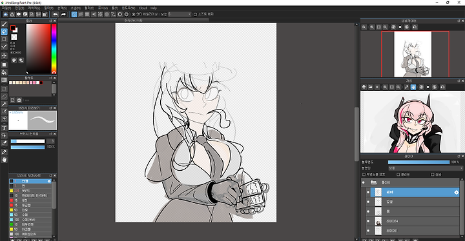Open the 레이어 Layer menu
Image resolution: width=465 pixels, height=241 pixels.
coord(34,8)
